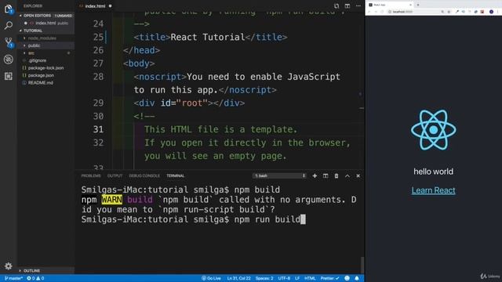The width and height of the screenshot is (502, 282).
Task: Click line number 29 in the editor
Action: click(99, 103)
